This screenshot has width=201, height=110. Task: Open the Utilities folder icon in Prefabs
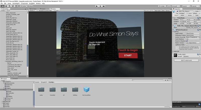point(75,89)
